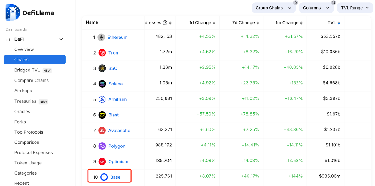Screen dimensions: 375x186
Task: Open the TVL Range dropdown
Action: click(x=355, y=8)
